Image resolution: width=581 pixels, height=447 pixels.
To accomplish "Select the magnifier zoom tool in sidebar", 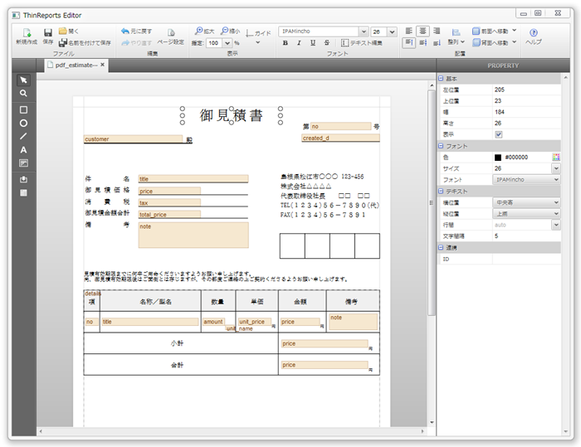I will [x=23, y=94].
